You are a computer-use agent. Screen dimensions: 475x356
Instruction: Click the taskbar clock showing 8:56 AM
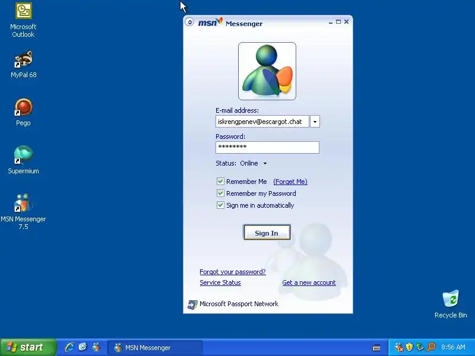click(453, 347)
